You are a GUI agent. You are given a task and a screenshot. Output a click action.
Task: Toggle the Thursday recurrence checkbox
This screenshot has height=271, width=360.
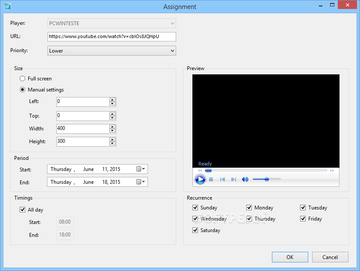[249, 219]
